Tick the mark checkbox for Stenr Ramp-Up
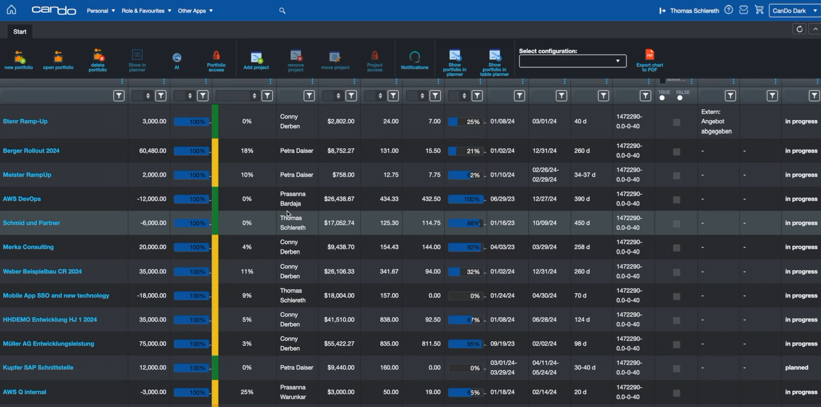This screenshot has width=821, height=407. (x=677, y=123)
